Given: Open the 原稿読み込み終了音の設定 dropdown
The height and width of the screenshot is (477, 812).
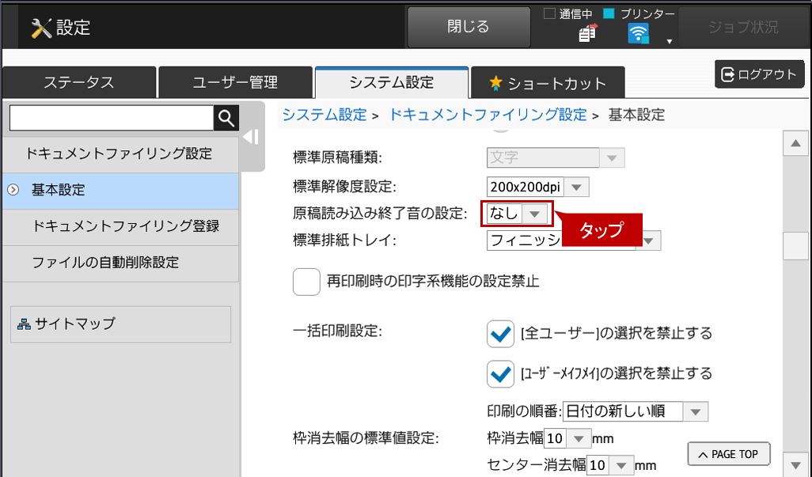Looking at the screenshot, I should tap(517, 213).
